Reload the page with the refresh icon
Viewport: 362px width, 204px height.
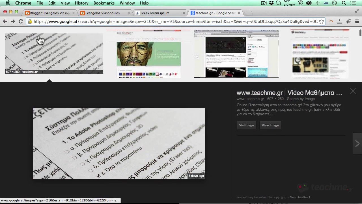point(21,22)
